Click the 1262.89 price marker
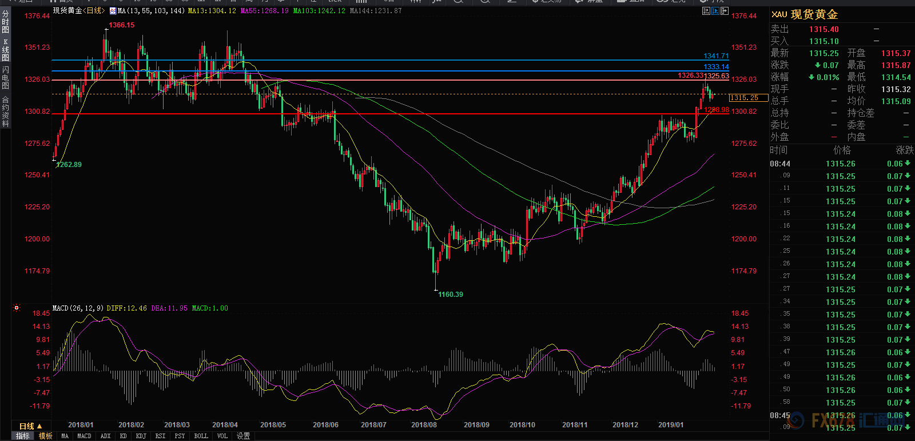Viewport: 915px width, 441px height. 69,165
